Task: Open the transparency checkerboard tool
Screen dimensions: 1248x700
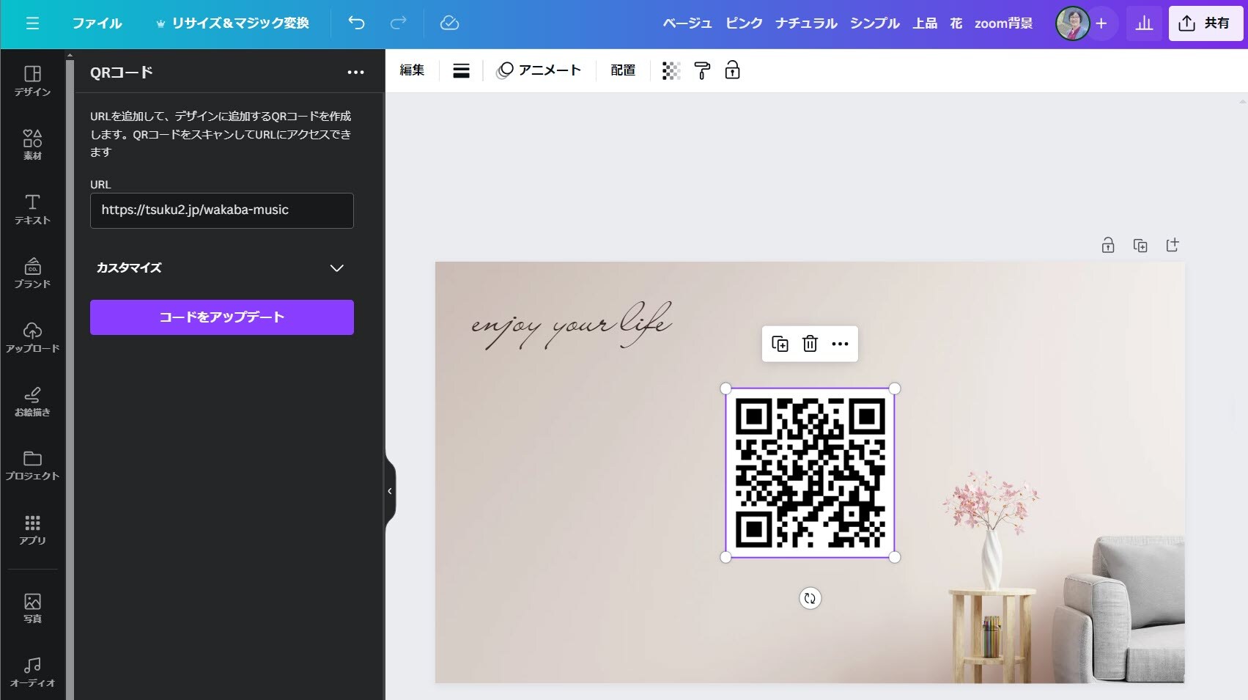Action: click(x=671, y=70)
